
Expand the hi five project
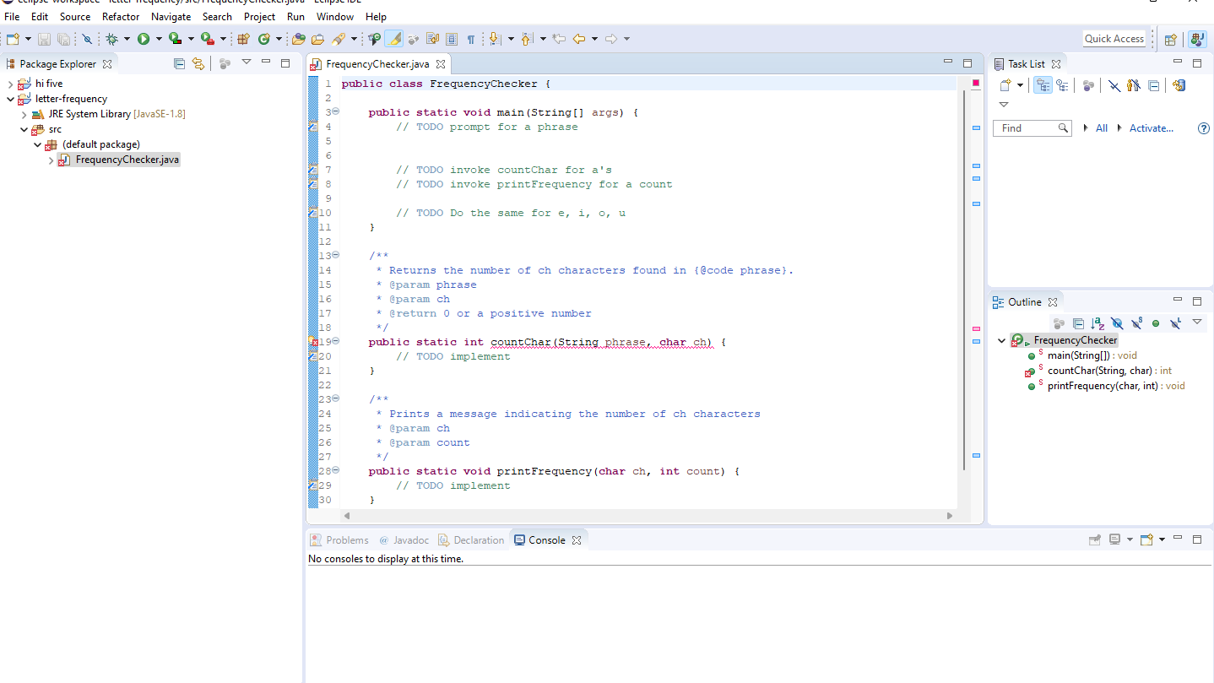coord(8,83)
